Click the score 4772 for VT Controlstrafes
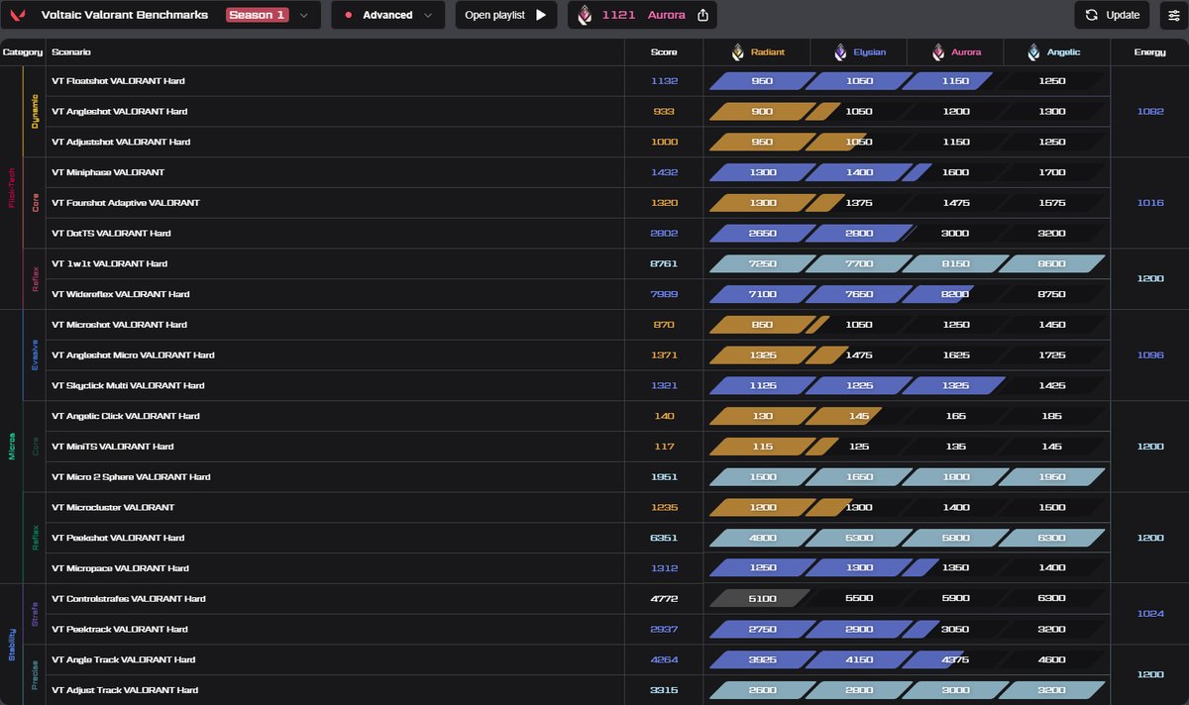 point(664,599)
